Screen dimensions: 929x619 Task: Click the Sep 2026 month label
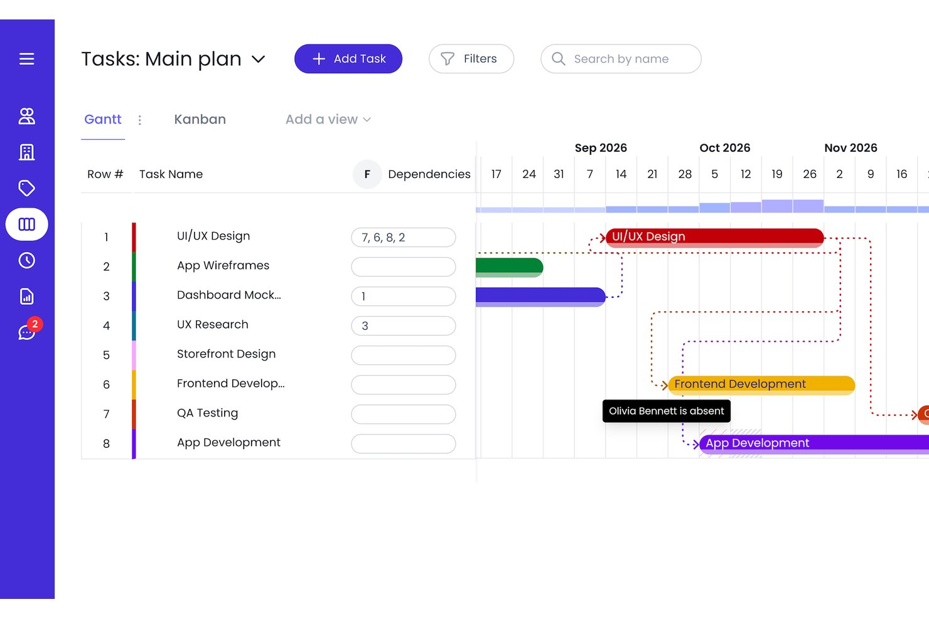coord(601,148)
